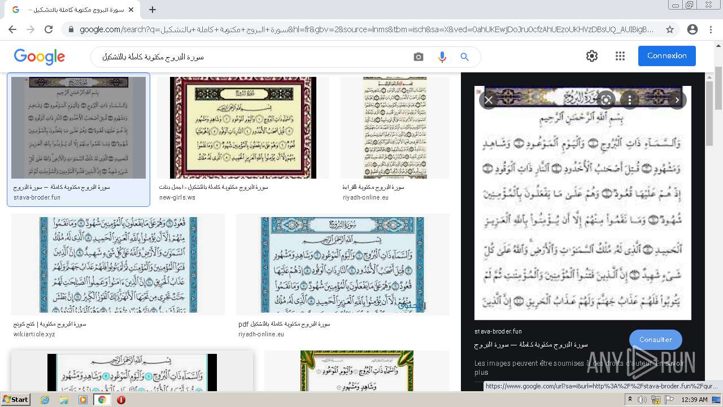Submit search with magnifier icon
Viewport: 723px width, 407px height.
tap(464, 57)
